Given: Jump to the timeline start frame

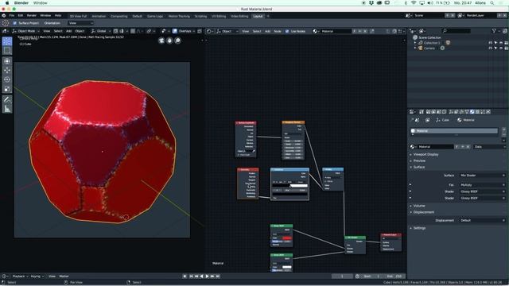Looking at the screenshot, I should (x=191, y=276).
